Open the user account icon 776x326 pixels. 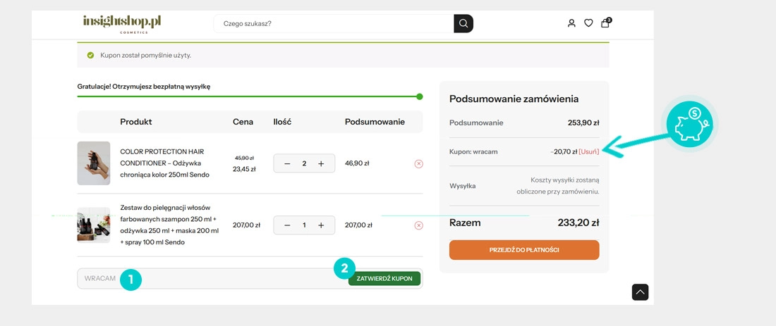[571, 23]
